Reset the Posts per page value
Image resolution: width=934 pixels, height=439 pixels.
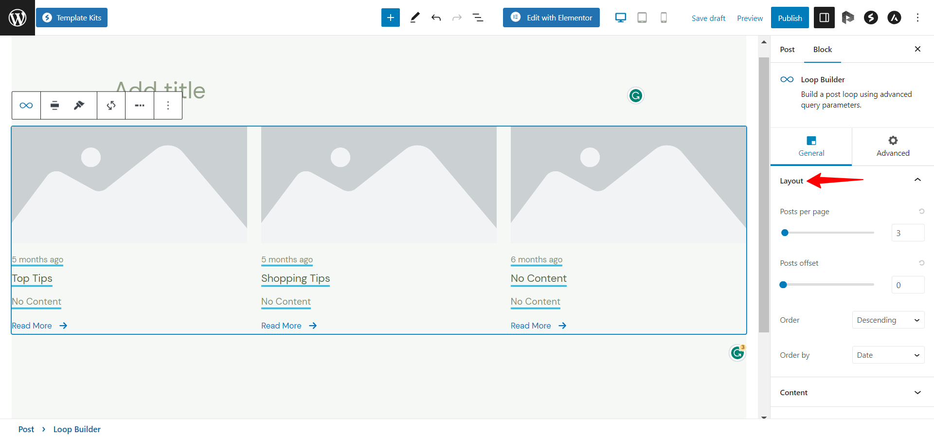click(921, 211)
